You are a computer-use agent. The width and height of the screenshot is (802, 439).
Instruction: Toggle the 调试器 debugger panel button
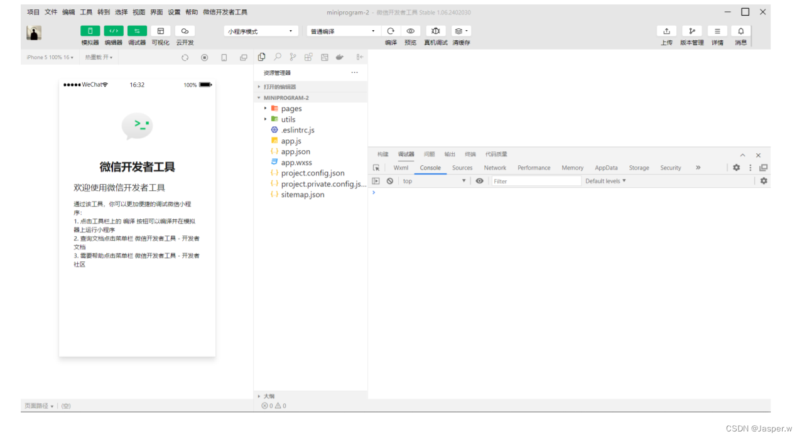[x=137, y=31]
